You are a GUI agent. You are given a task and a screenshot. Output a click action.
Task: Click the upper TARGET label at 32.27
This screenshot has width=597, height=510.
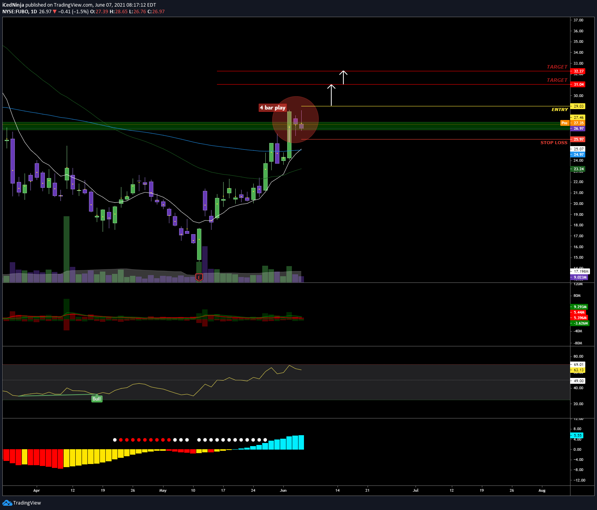[x=557, y=67]
